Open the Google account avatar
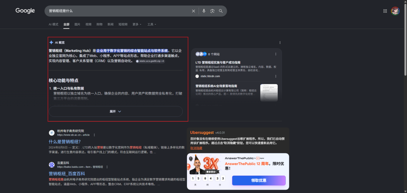 (x=395, y=11)
